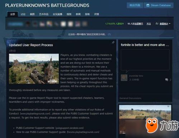Open the pubgsupport.zendesk.com link
This screenshot has height=138, width=179.
pyautogui.click(x=70, y=128)
